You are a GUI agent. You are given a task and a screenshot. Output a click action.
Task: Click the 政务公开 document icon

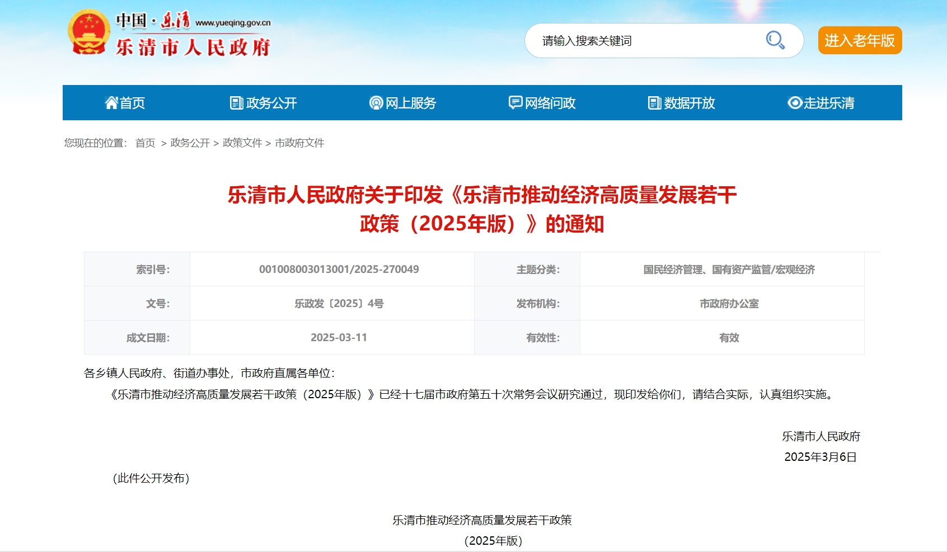237,103
